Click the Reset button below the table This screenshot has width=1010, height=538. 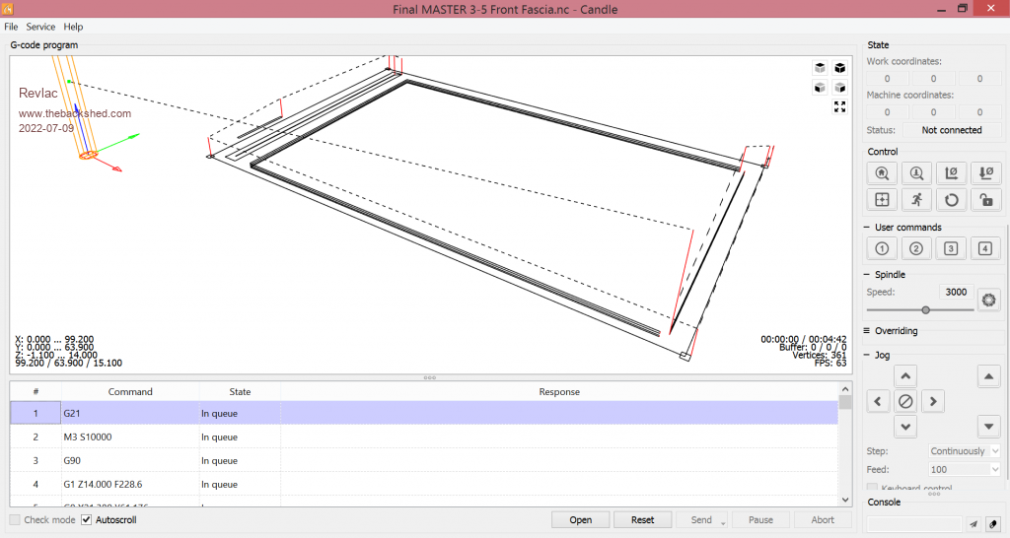click(x=642, y=520)
